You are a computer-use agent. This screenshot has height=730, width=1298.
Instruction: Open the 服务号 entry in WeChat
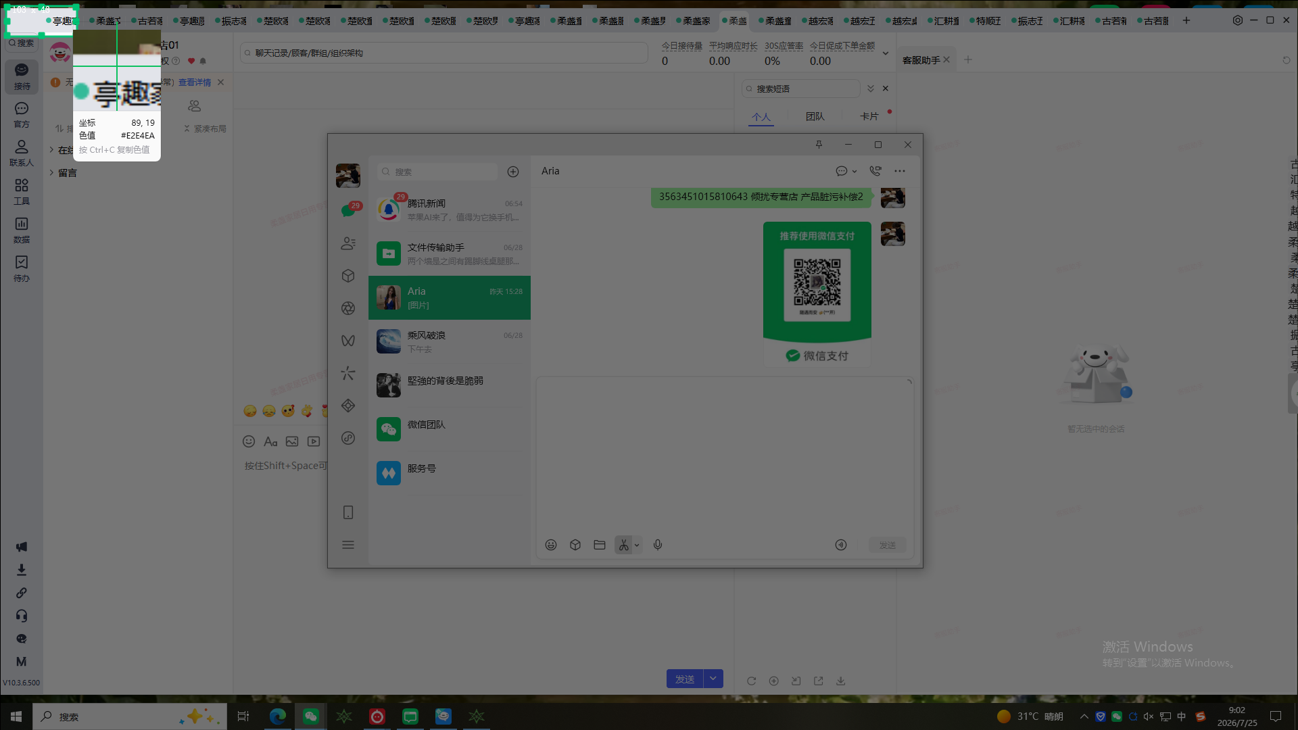[450, 473]
